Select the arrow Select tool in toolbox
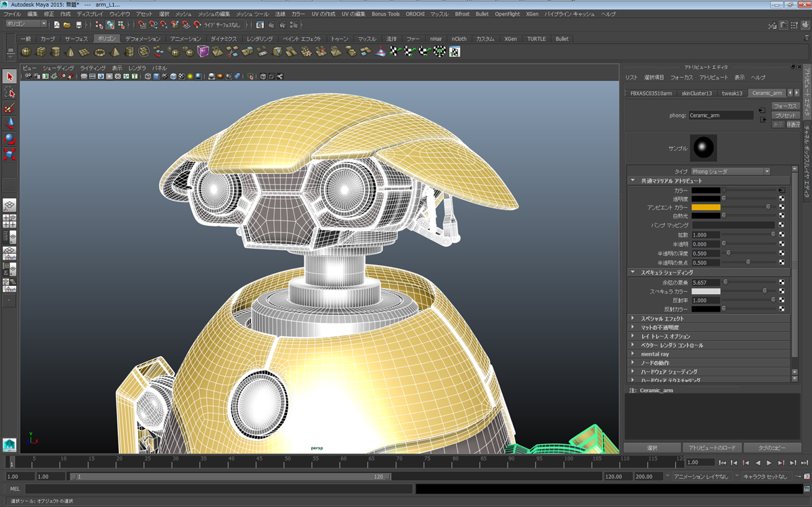Image resolution: width=812 pixels, height=507 pixels. click(x=9, y=76)
